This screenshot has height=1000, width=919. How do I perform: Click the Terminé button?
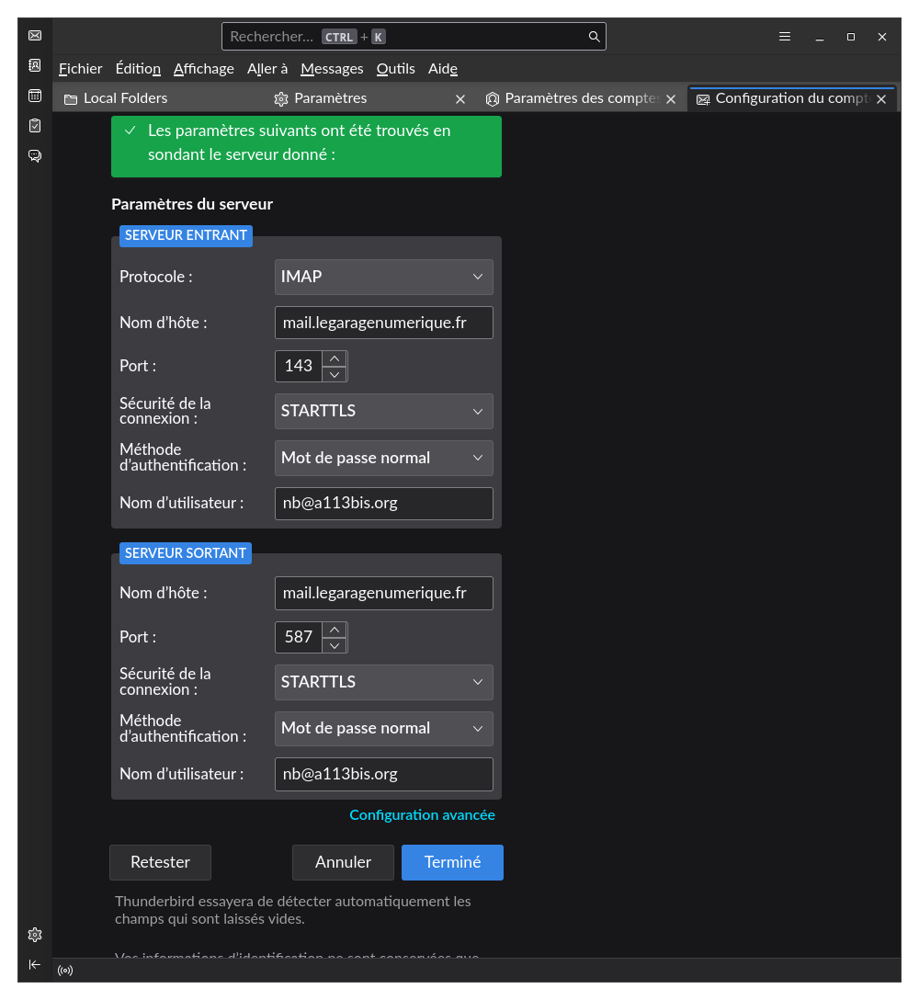[452, 862]
